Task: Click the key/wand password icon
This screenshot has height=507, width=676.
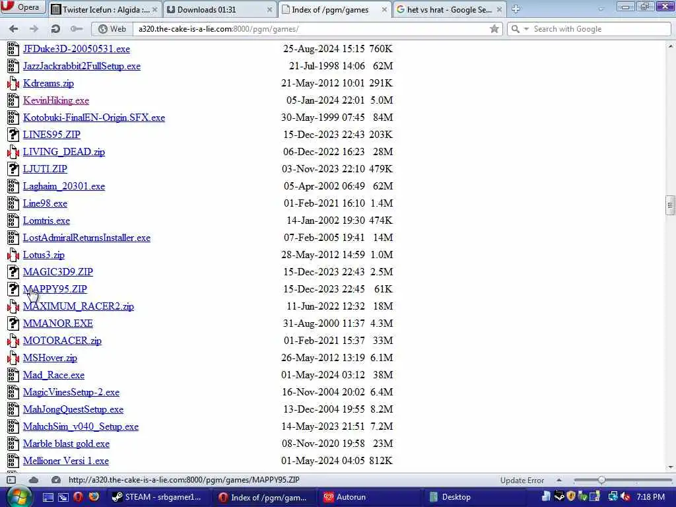Action: pyautogui.click(x=77, y=29)
